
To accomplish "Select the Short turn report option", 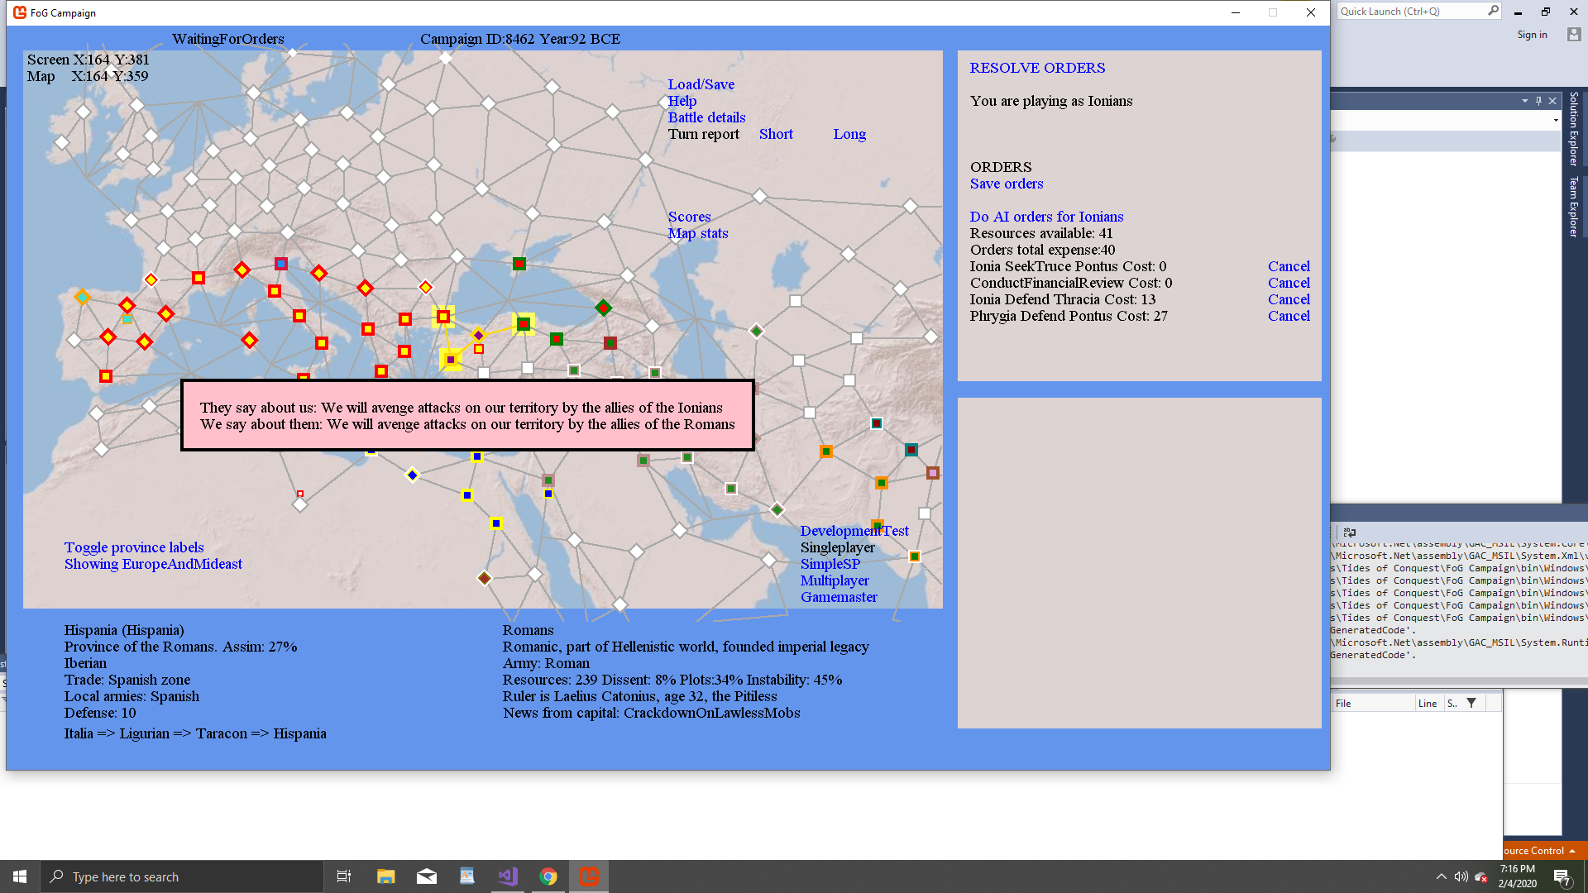I will point(776,134).
